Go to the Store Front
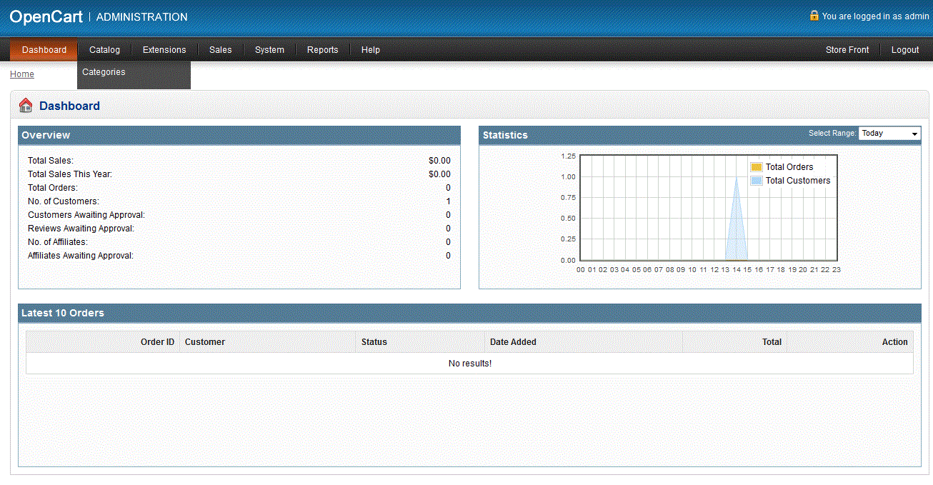 [x=847, y=50]
